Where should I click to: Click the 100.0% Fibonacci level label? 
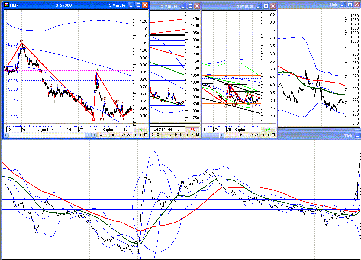[x=12, y=44]
